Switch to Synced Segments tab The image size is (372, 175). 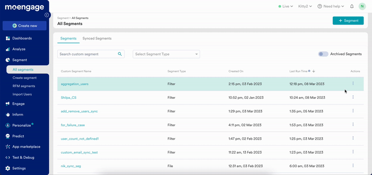pyautogui.click(x=97, y=39)
